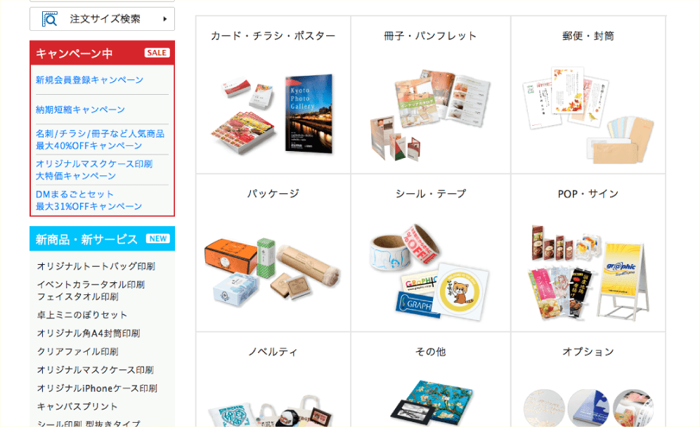Open パッケージ category boxes image
Screen dimensions: 700x427
(273, 271)
